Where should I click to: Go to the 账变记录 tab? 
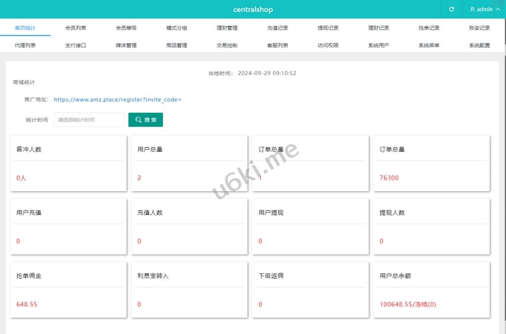tap(479, 28)
